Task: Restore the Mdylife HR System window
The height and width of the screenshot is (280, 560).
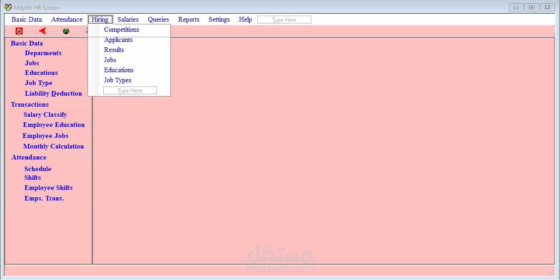Action: (531, 7)
